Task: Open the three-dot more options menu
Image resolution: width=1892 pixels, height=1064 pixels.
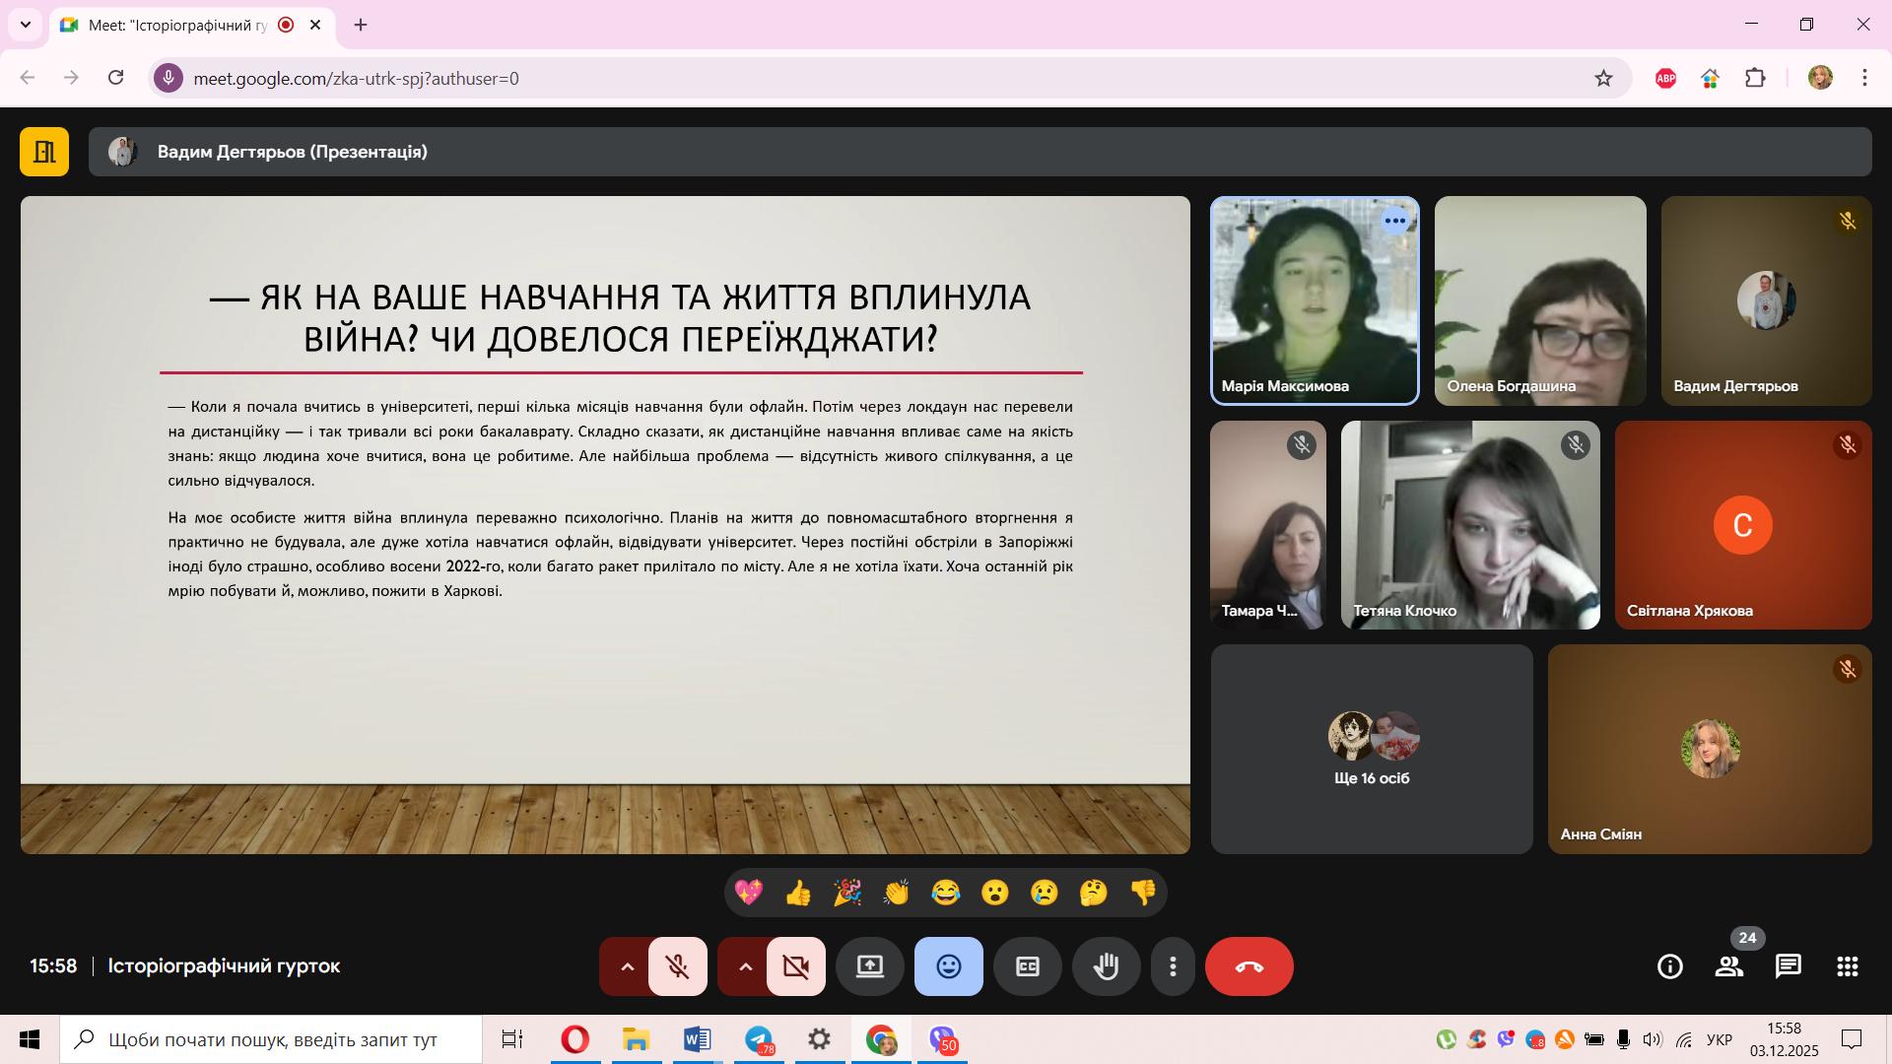Action: [x=1172, y=966]
